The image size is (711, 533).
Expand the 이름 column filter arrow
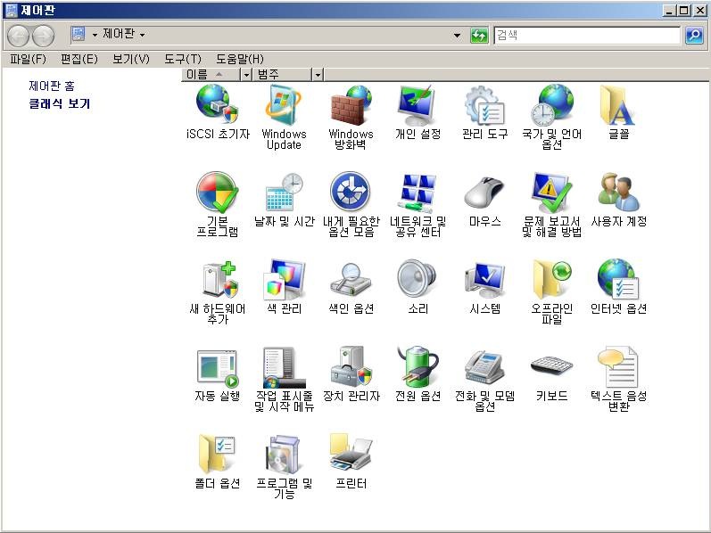246,74
